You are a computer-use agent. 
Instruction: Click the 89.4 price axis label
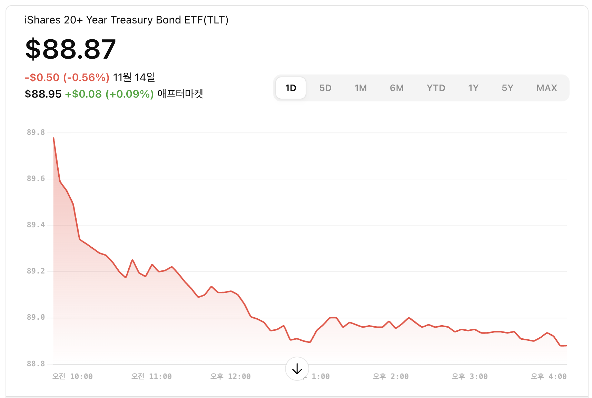tap(36, 225)
